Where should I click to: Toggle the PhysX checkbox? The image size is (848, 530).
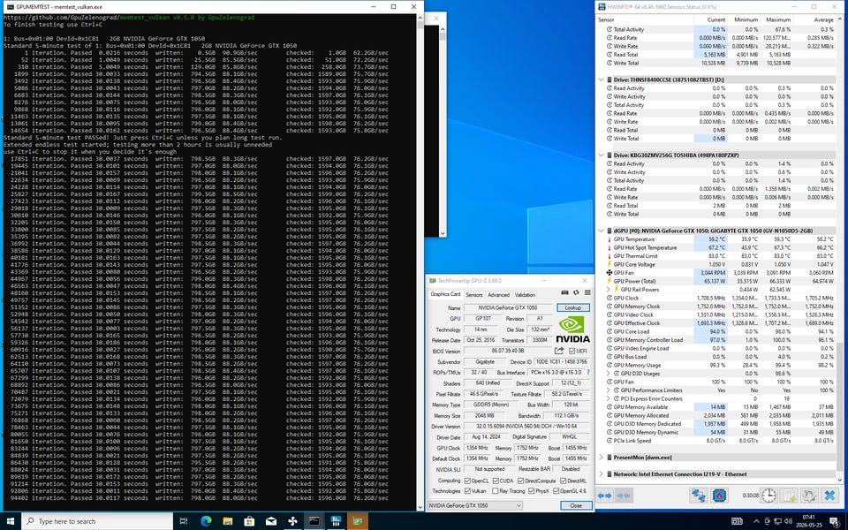pos(532,491)
